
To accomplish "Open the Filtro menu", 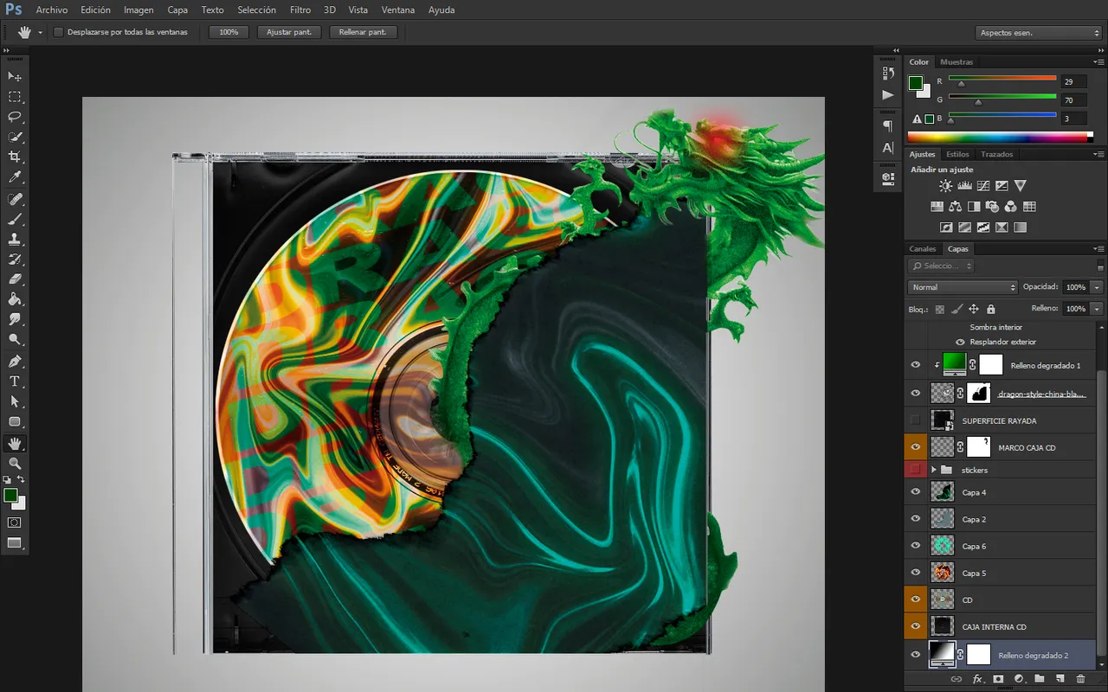I will [x=300, y=10].
